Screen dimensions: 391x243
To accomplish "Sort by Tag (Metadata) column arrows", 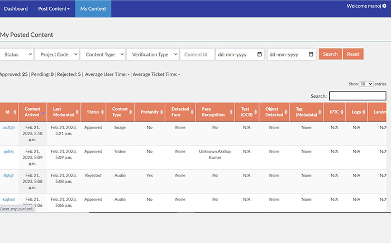I will tap(320, 112).
